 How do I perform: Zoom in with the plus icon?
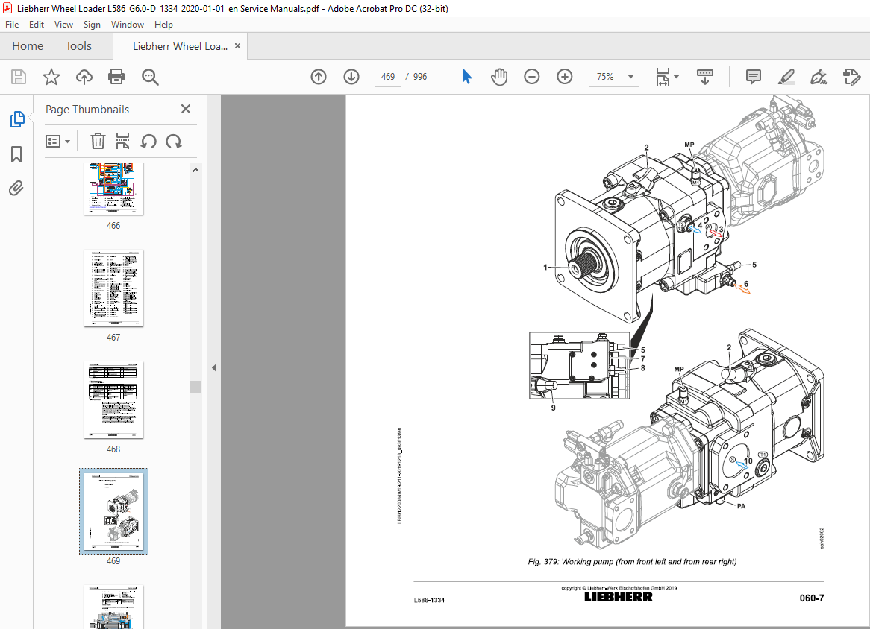tap(564, 77)
